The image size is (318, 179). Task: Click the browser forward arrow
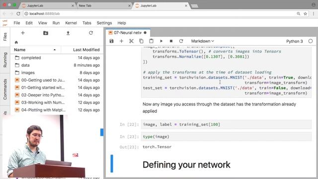[11, 13]
